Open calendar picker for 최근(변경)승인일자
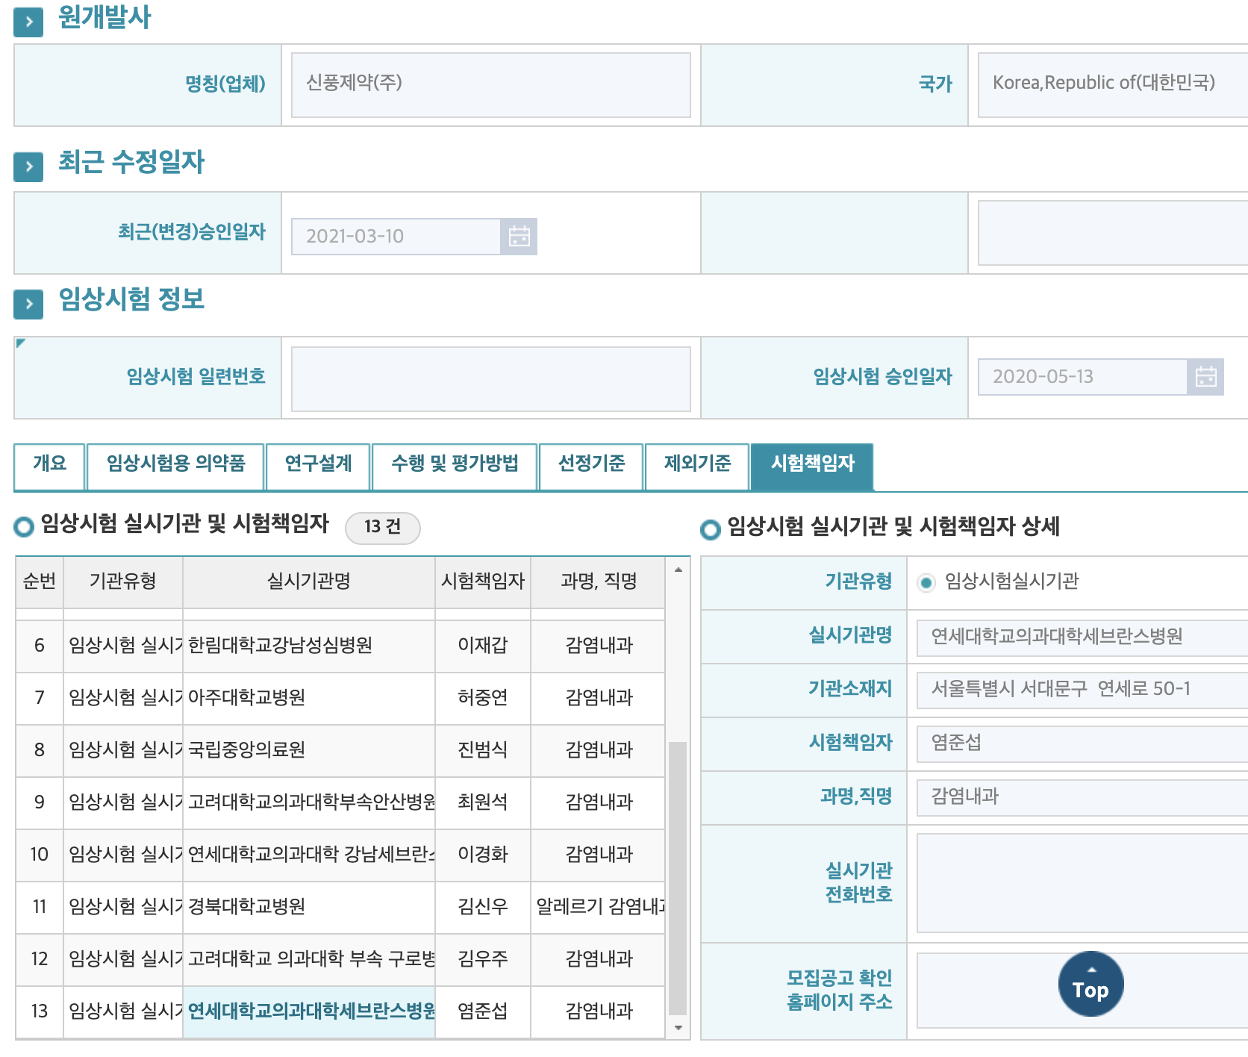1248x1057 pixels. (520, 236)
